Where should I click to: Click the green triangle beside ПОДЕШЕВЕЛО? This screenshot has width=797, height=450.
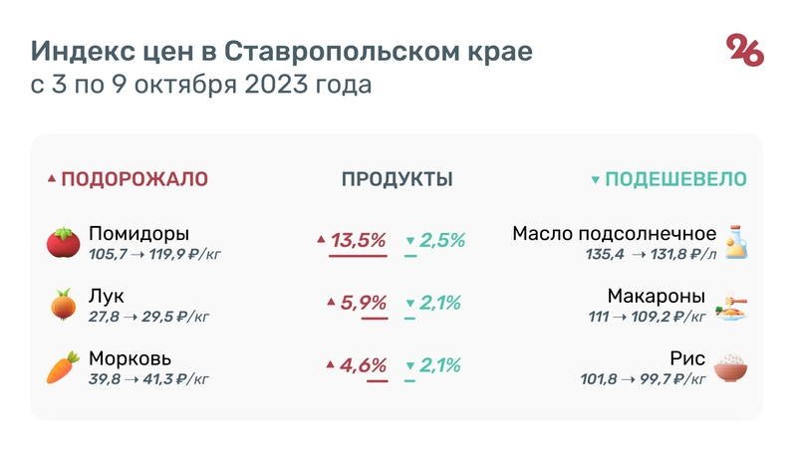[595, 180]
